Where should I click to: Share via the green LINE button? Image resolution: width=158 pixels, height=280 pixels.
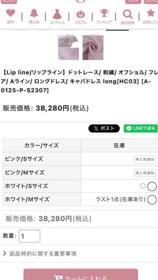pyautogui.click(x=141, y=128)
